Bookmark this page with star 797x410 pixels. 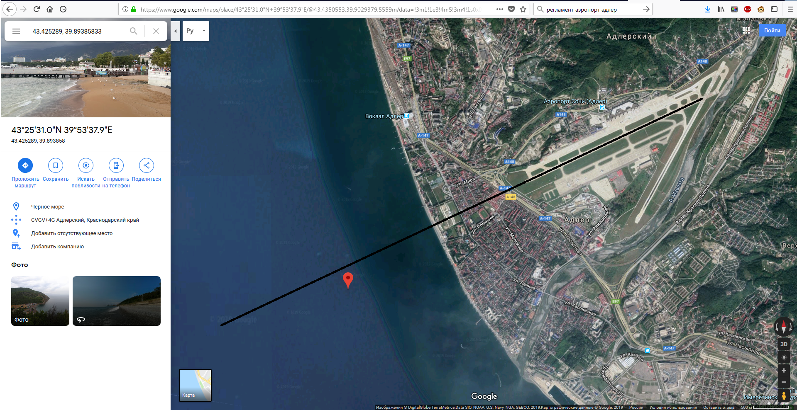[523, 9]
